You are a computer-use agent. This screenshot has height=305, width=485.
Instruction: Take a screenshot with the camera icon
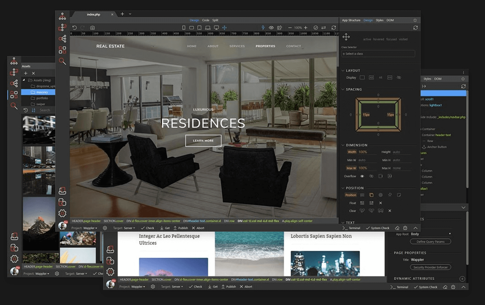tap(93, 28)
